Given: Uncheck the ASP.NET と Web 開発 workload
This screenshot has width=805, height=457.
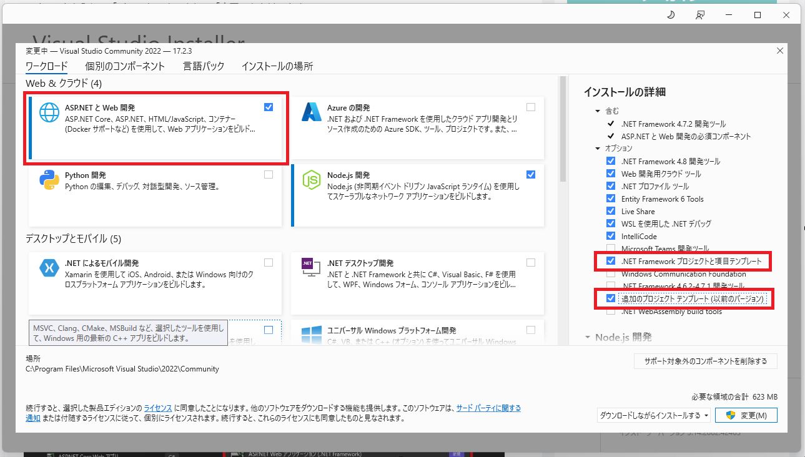Looking at the screenshot, I should coord(269,107).
